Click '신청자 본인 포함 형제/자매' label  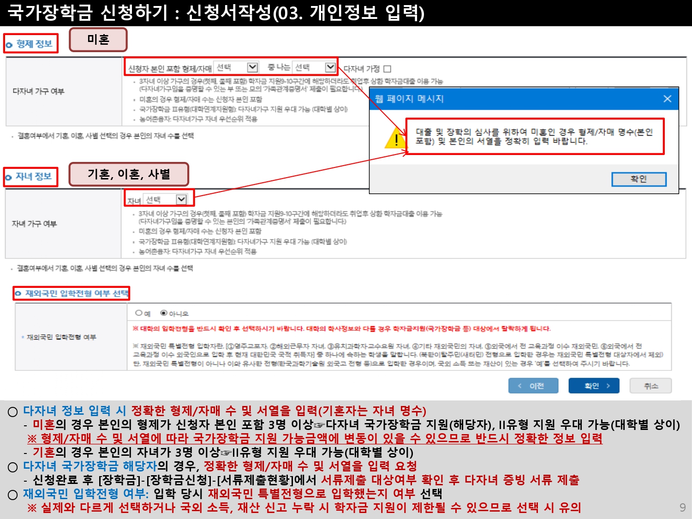tap(170, 69)
